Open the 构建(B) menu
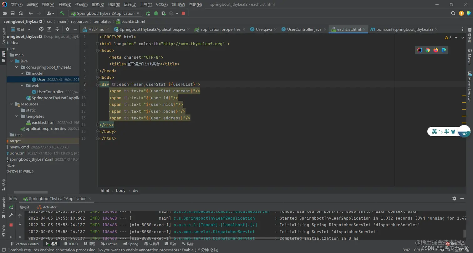Image resolution: width=473 pixels, height=253 pixels. click(114, 5)
